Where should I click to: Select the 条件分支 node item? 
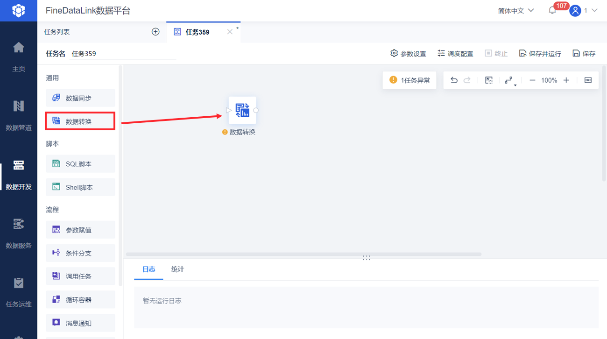pyautogui.click(x=80, y=253)
